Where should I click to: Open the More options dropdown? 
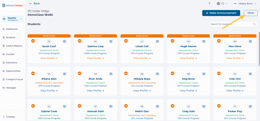pos(250,13)
